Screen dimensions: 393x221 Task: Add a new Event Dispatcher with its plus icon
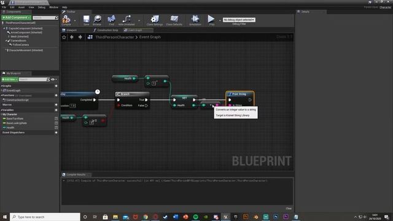click(56, 133)
